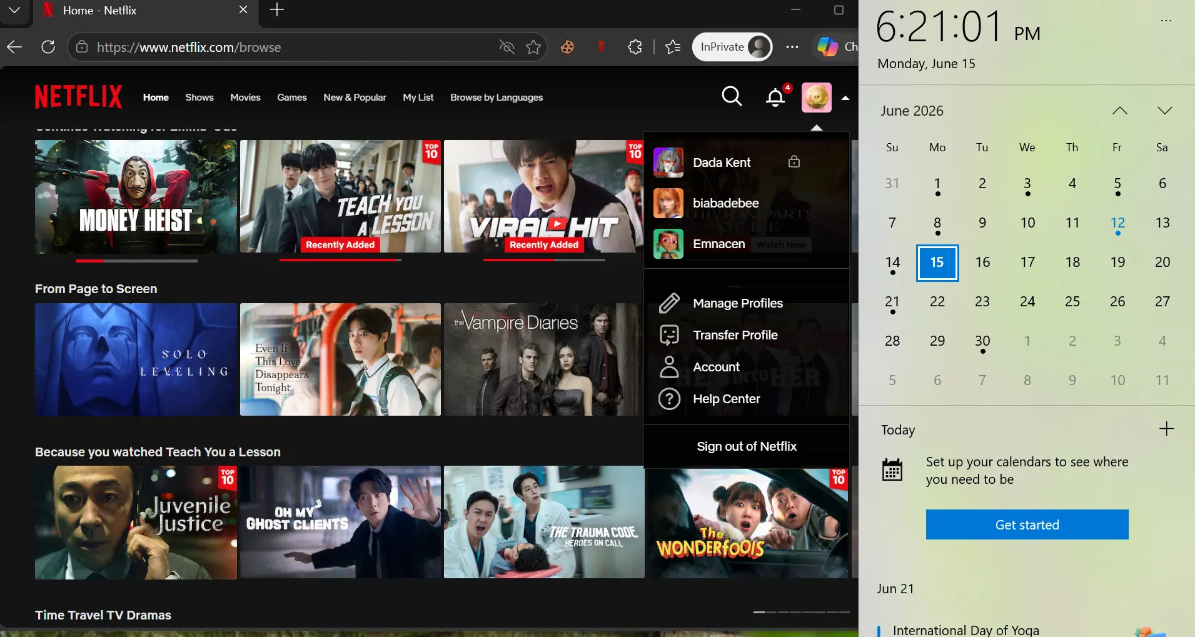Screen dimensions: 1195x637
Task: Open a new browser tab
Action: click(276, 10)
